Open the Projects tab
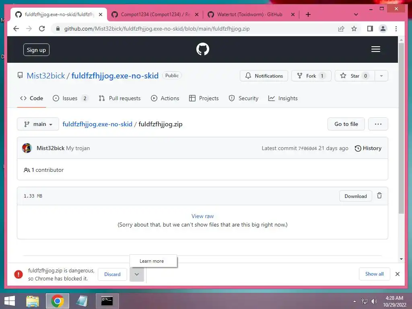 tap(204, 98)
